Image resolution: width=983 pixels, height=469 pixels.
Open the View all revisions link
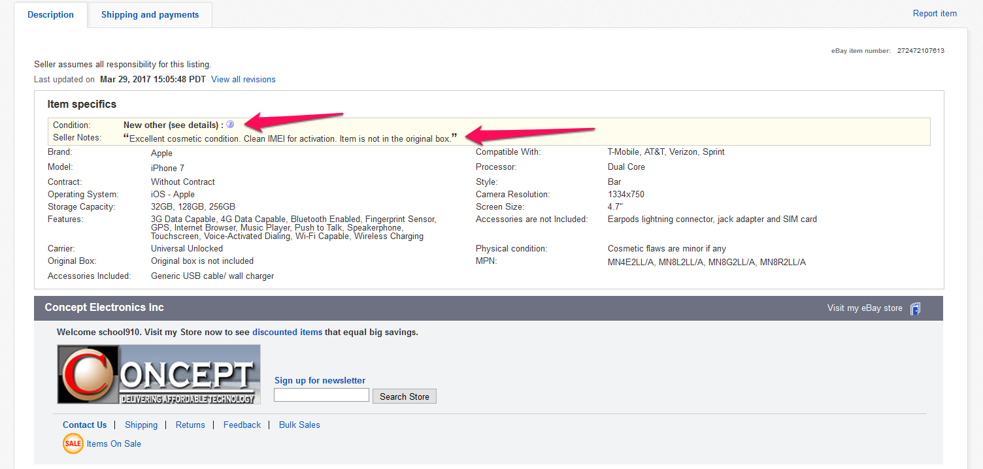point(243,79)
